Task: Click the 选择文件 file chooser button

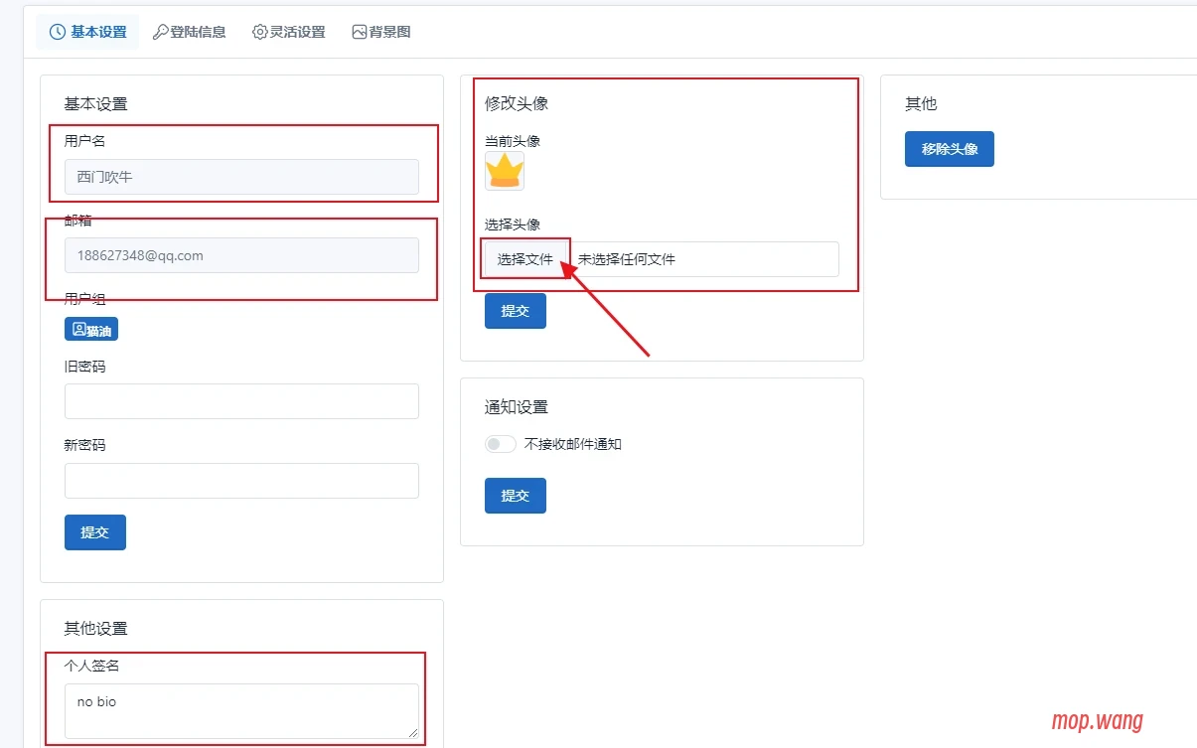Action: pos(525,259)
